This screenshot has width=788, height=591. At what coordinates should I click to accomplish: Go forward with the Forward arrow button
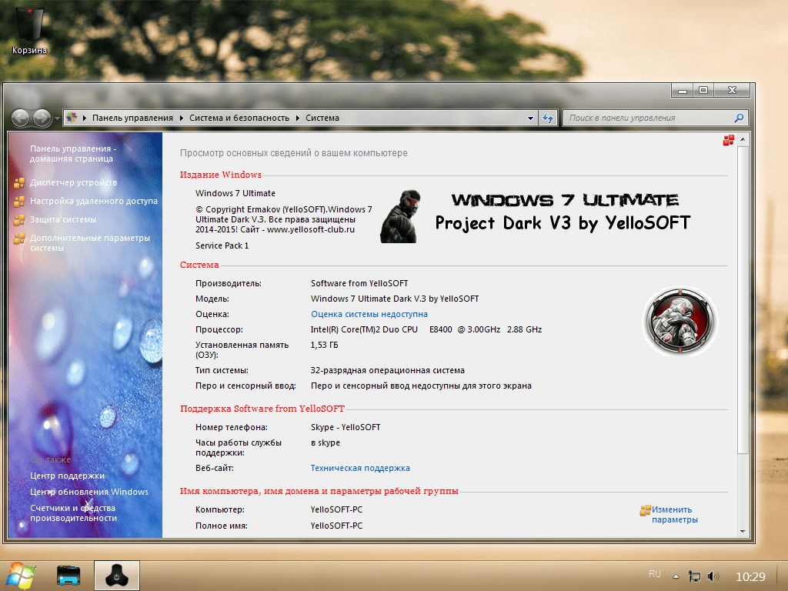(x=42, y=118)
